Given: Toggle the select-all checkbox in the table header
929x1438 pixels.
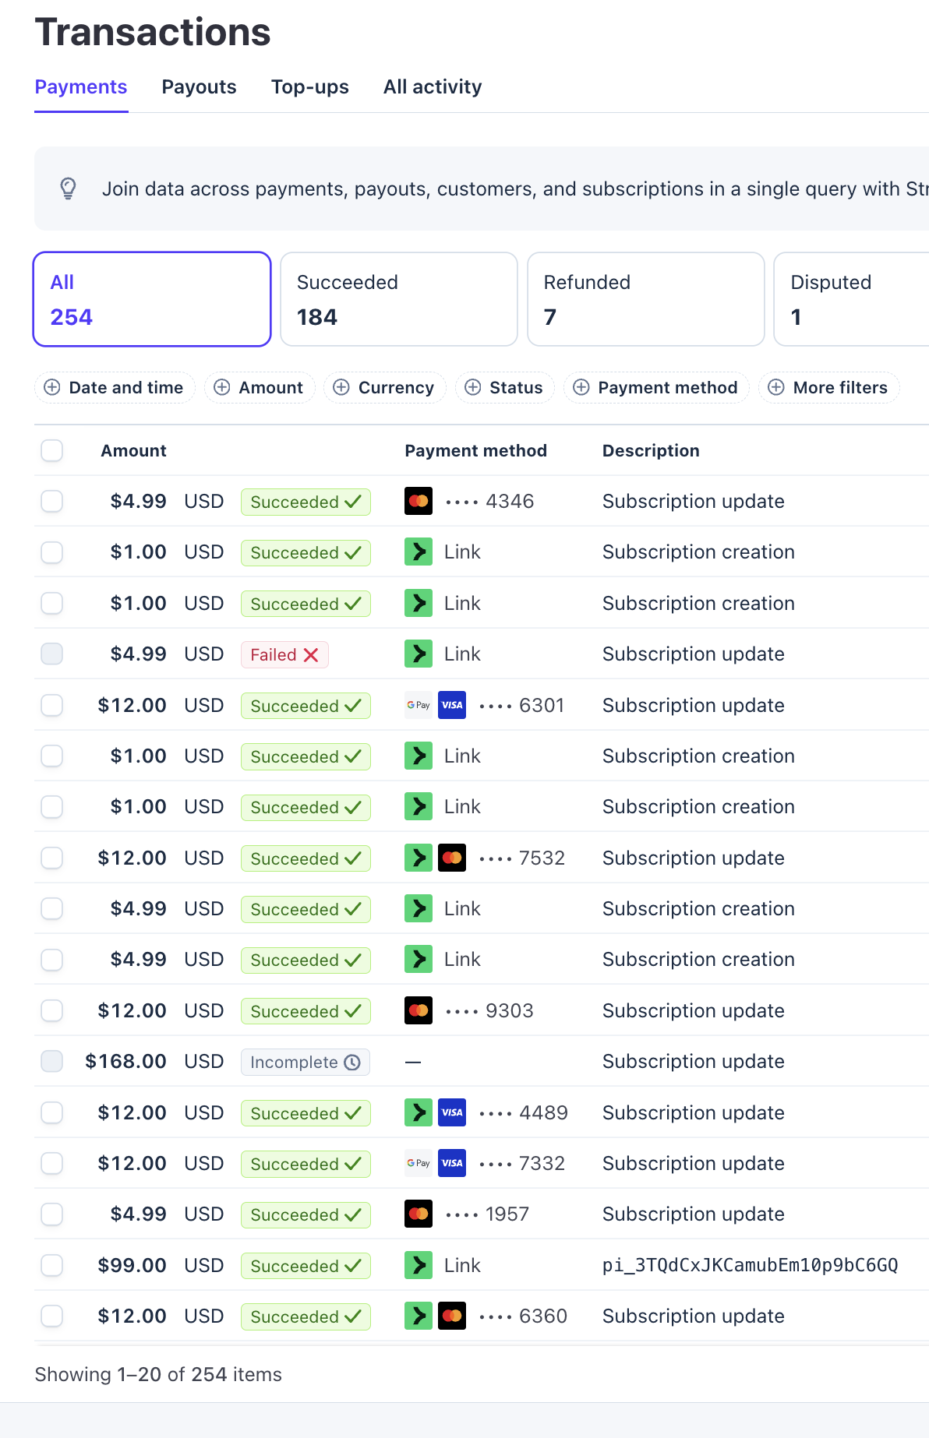Looking at the screenshot, I should pyautogui.click(x=52, y=450).
